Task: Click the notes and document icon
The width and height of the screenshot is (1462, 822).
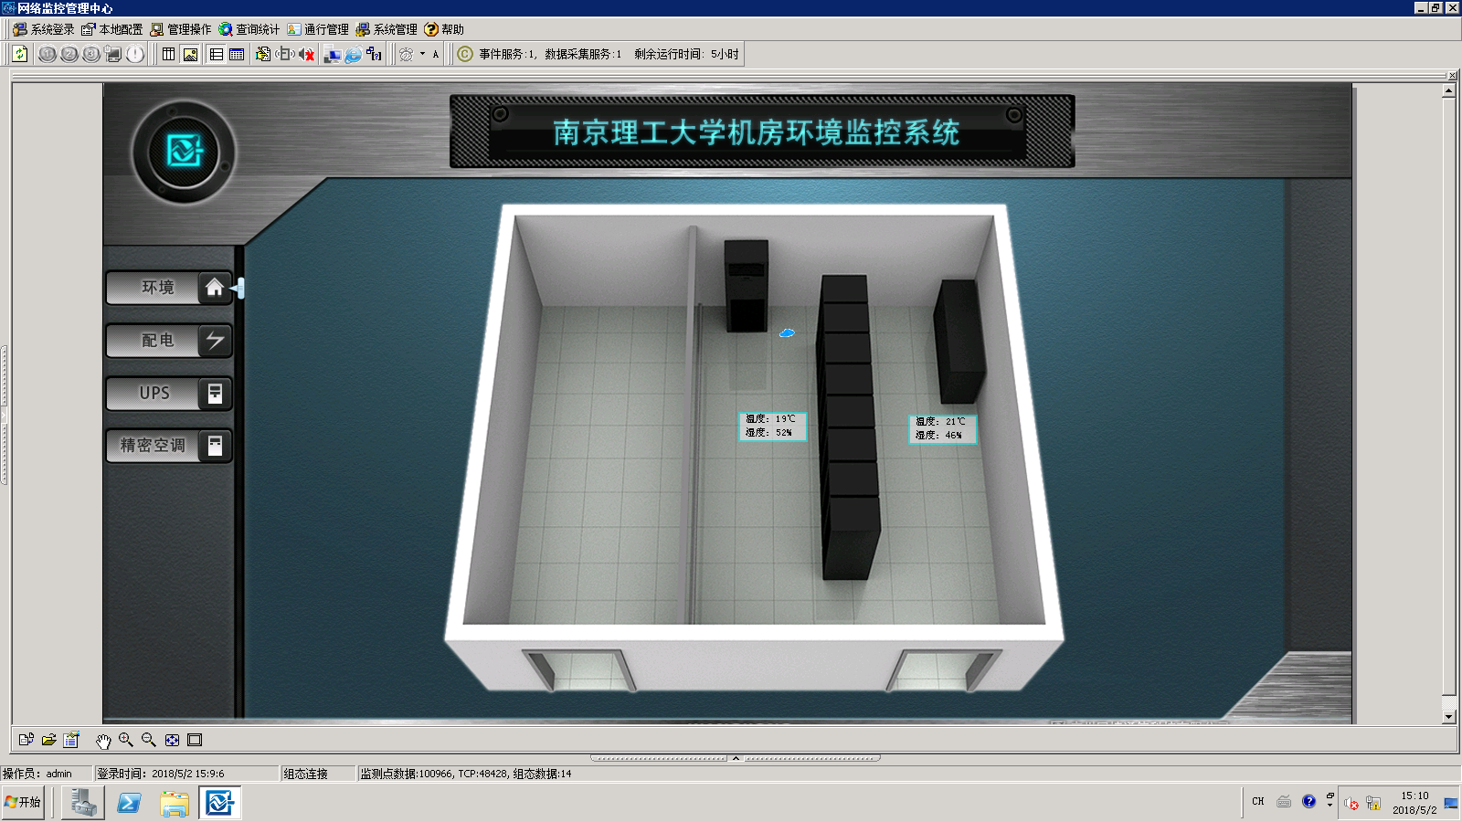Action: (x=263, y=54)
